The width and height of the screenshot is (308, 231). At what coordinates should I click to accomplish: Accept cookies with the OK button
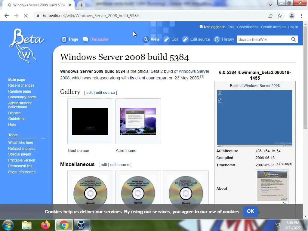pyautogui.click(x=251, y=211)
